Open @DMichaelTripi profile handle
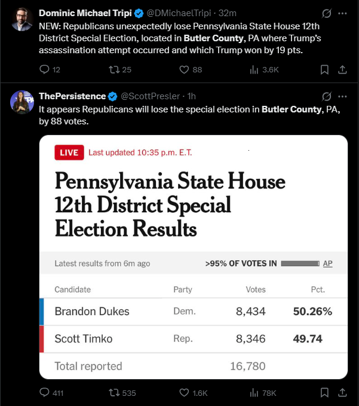This screenshot has width=359, height=406. [x=179, y=13]
